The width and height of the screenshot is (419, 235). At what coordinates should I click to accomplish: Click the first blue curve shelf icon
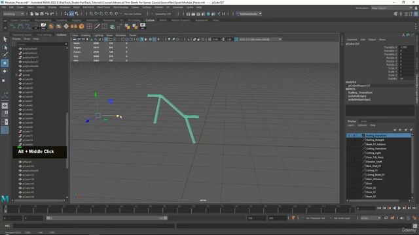[x=12, y=26]
